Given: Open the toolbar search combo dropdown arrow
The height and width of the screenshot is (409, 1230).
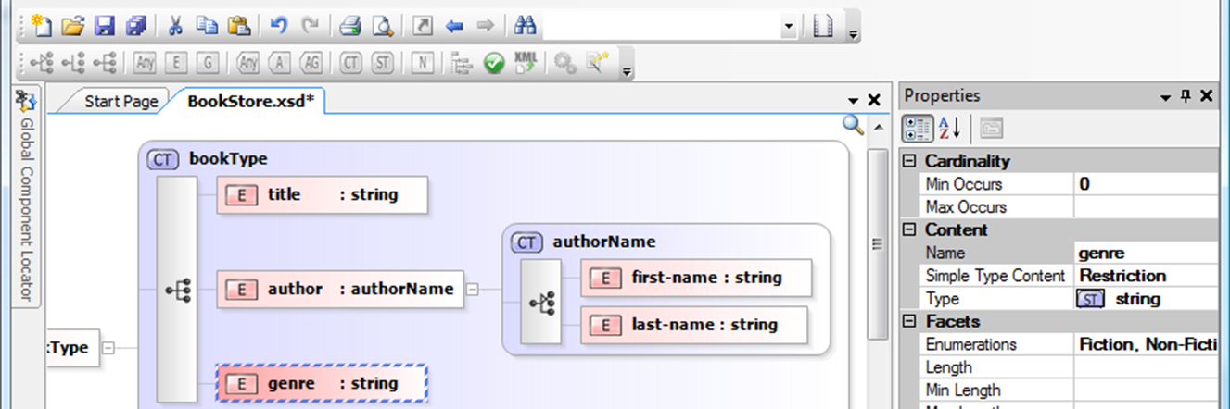Looking at the screenshot, I should (788, 27).
